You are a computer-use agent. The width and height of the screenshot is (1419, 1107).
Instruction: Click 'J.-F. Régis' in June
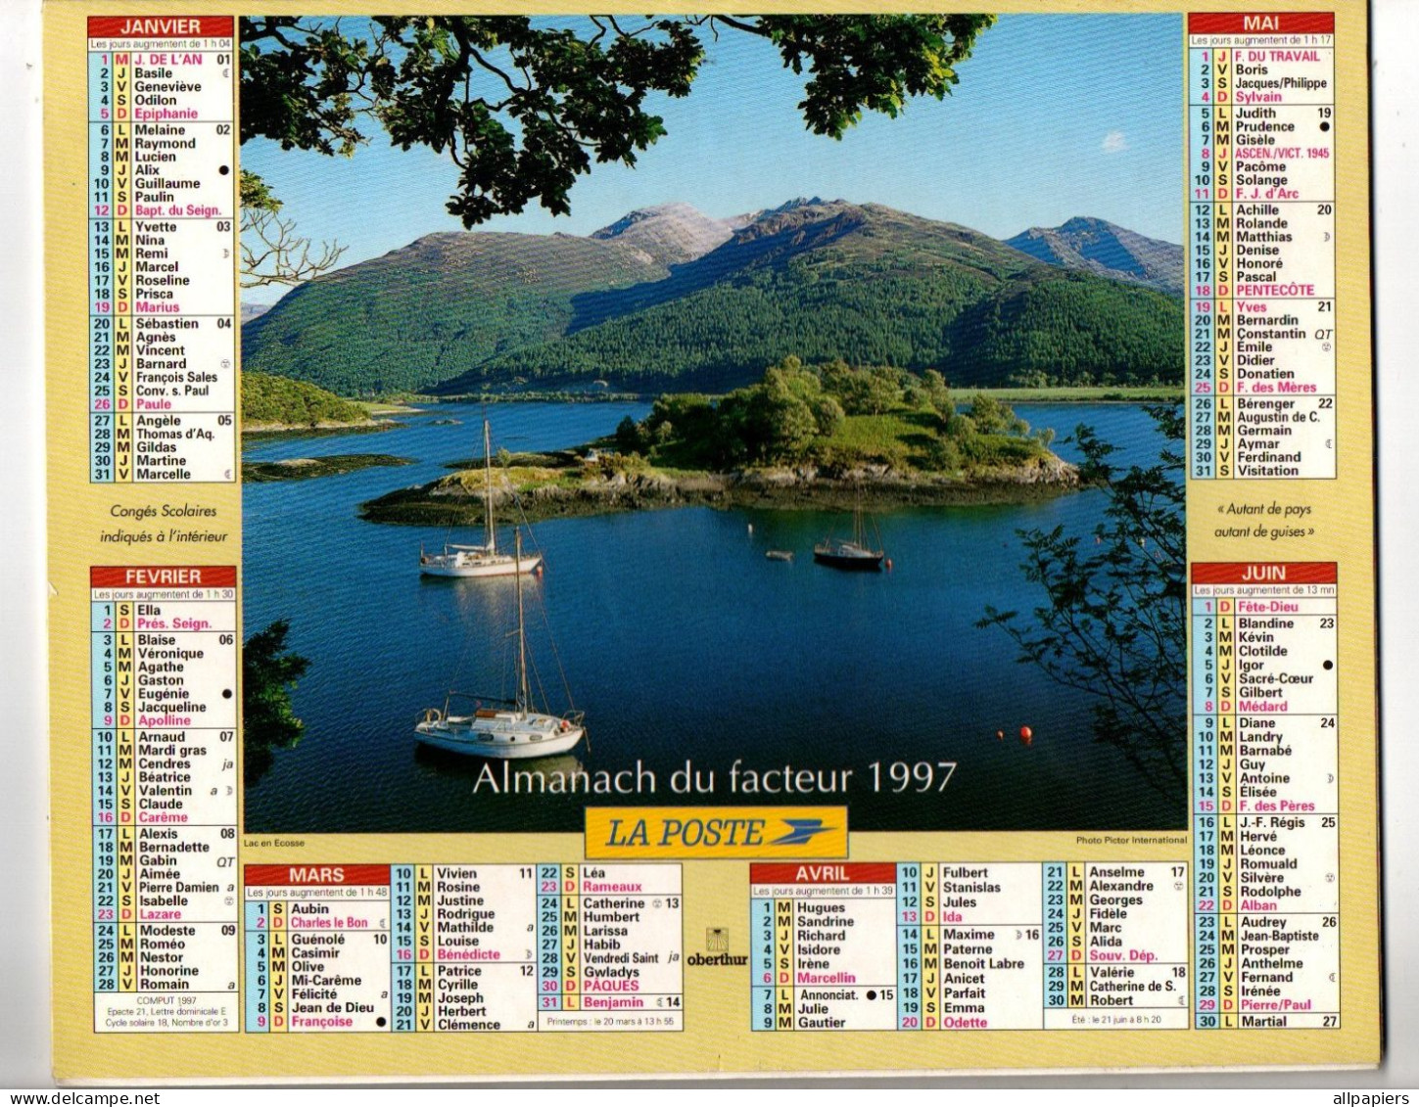click(x=1272, y=823)
